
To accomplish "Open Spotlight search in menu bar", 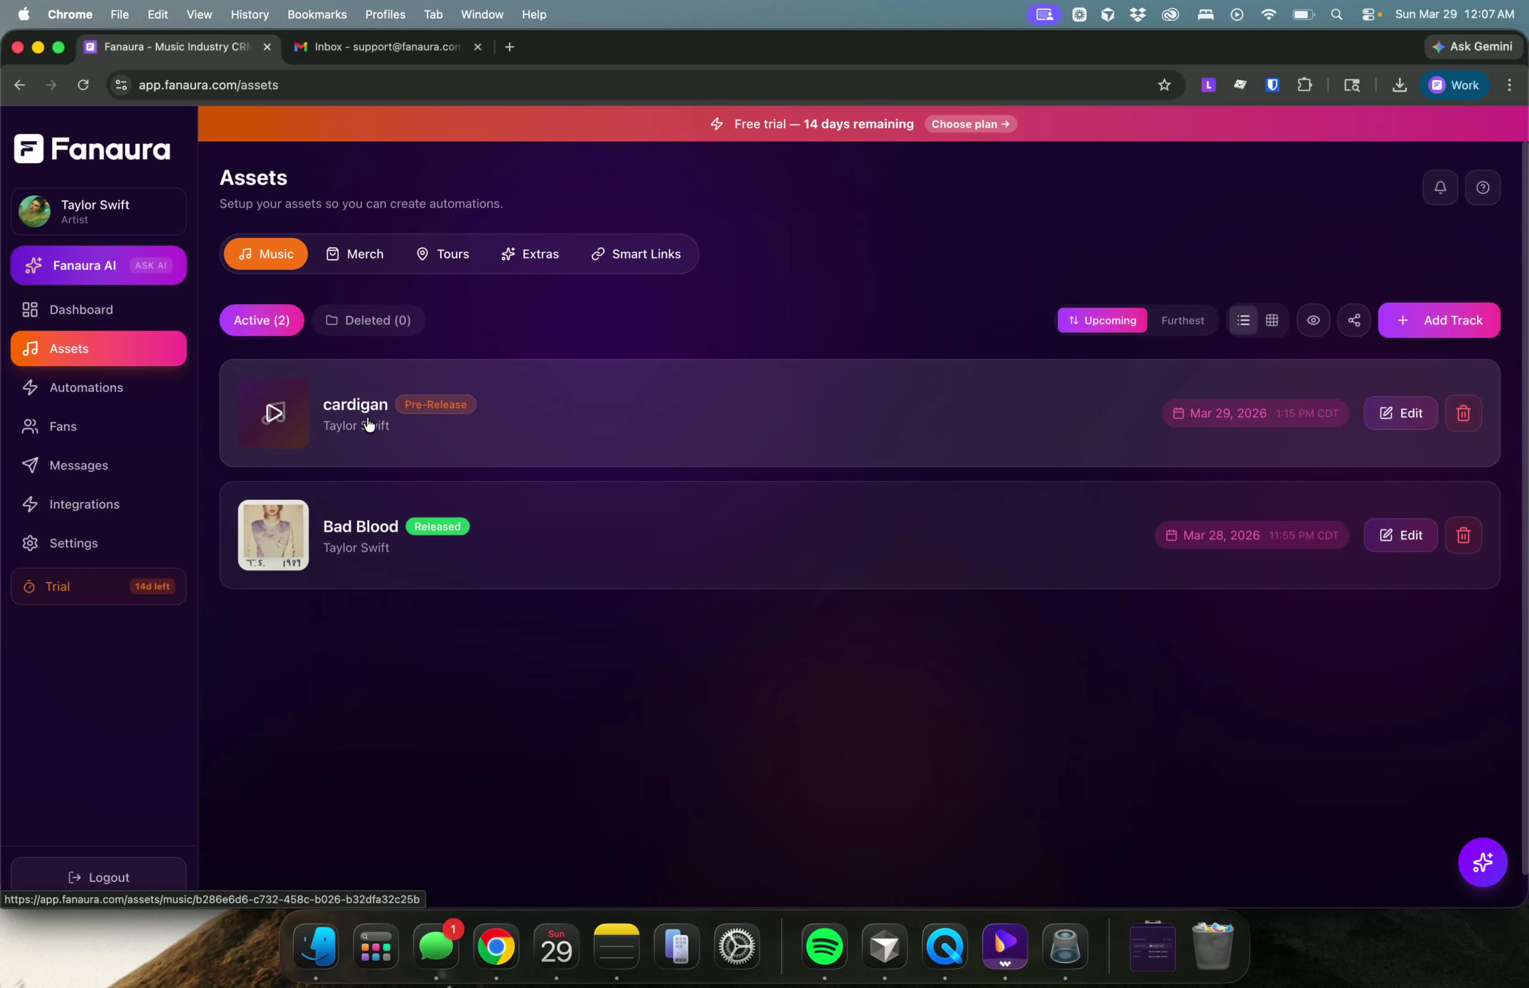I will pos(1336,14).
